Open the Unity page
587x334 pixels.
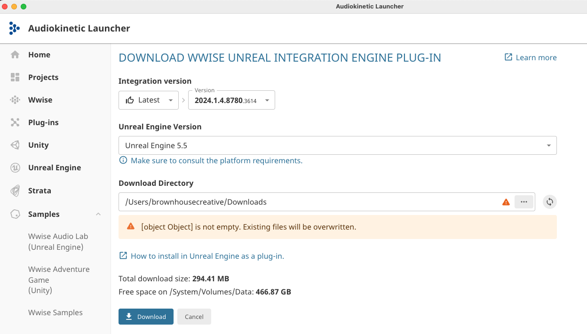pos(38,145)
